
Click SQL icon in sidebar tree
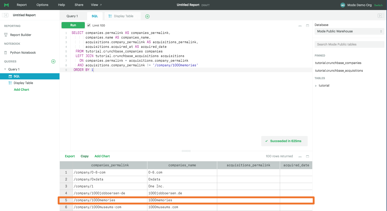[x=10, y=76]
